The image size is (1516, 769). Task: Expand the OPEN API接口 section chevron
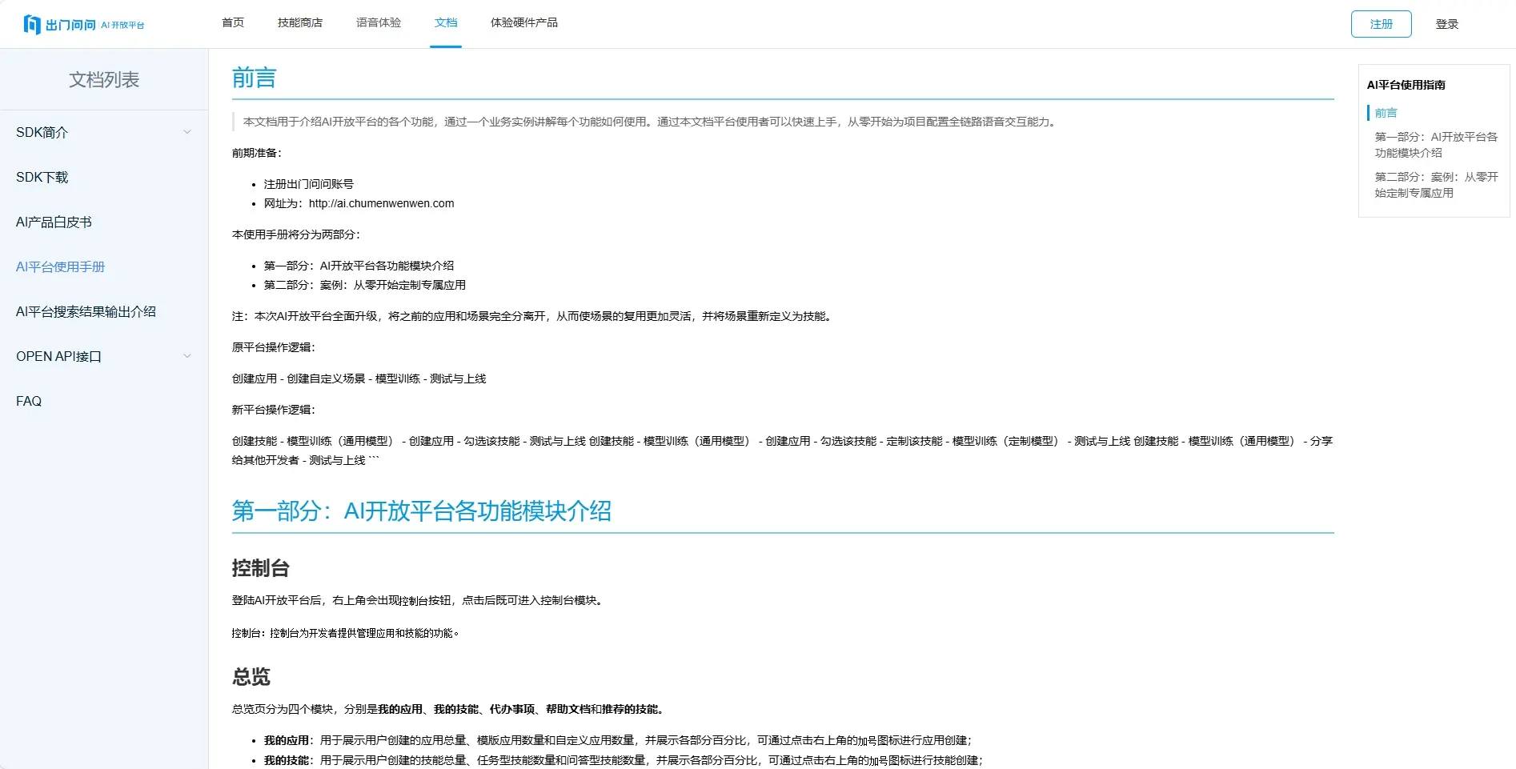188,356
